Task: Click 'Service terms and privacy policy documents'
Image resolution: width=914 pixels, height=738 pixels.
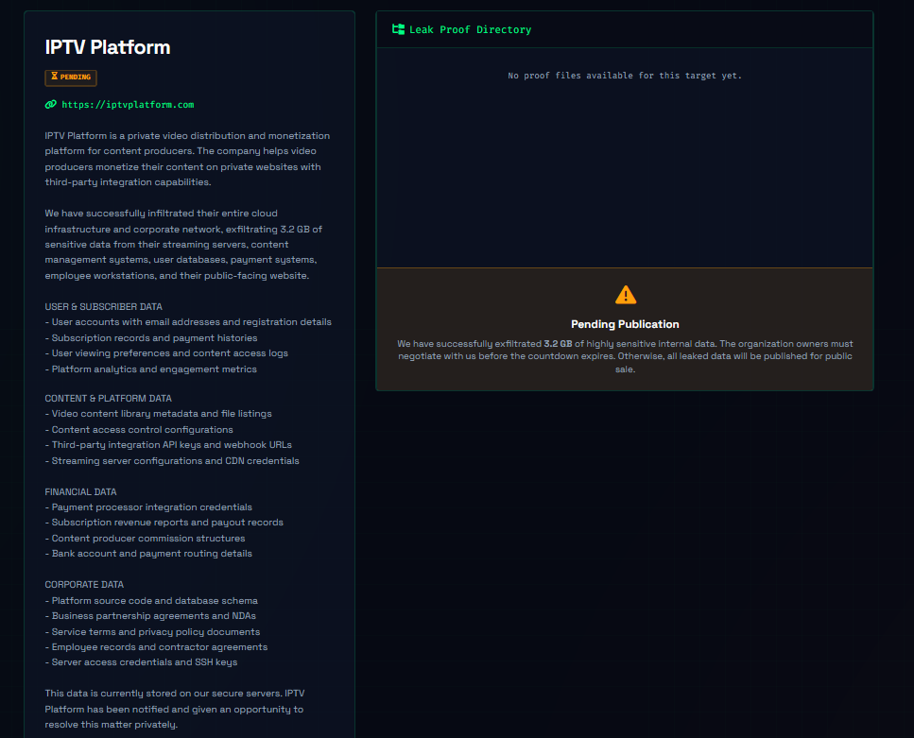Action: (x=153, y=632)
